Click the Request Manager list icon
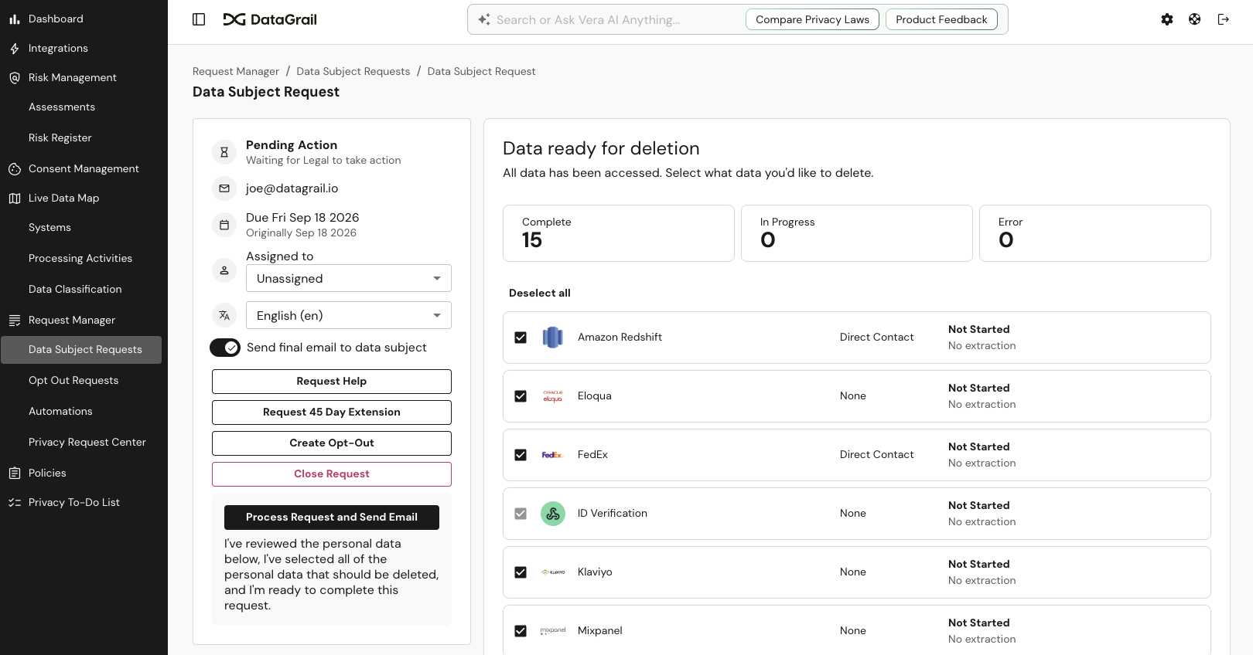Screen dimensions: 1253x655 pyautogui.click(x=15, y=321)
